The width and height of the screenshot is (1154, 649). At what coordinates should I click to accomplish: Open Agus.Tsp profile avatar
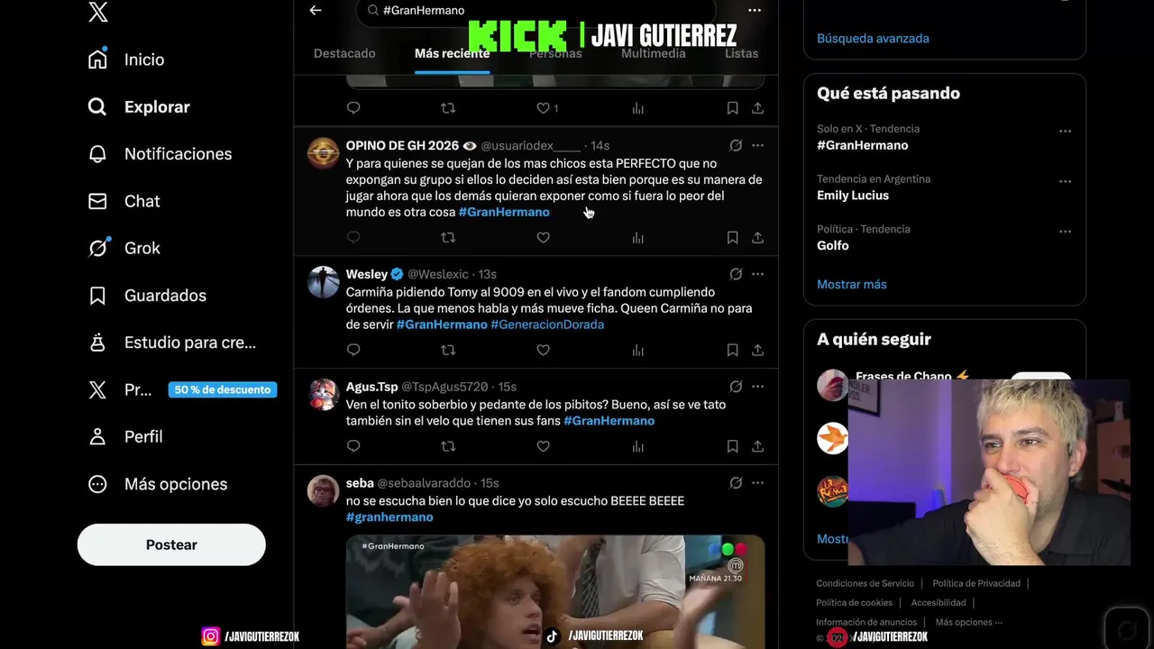324,395
